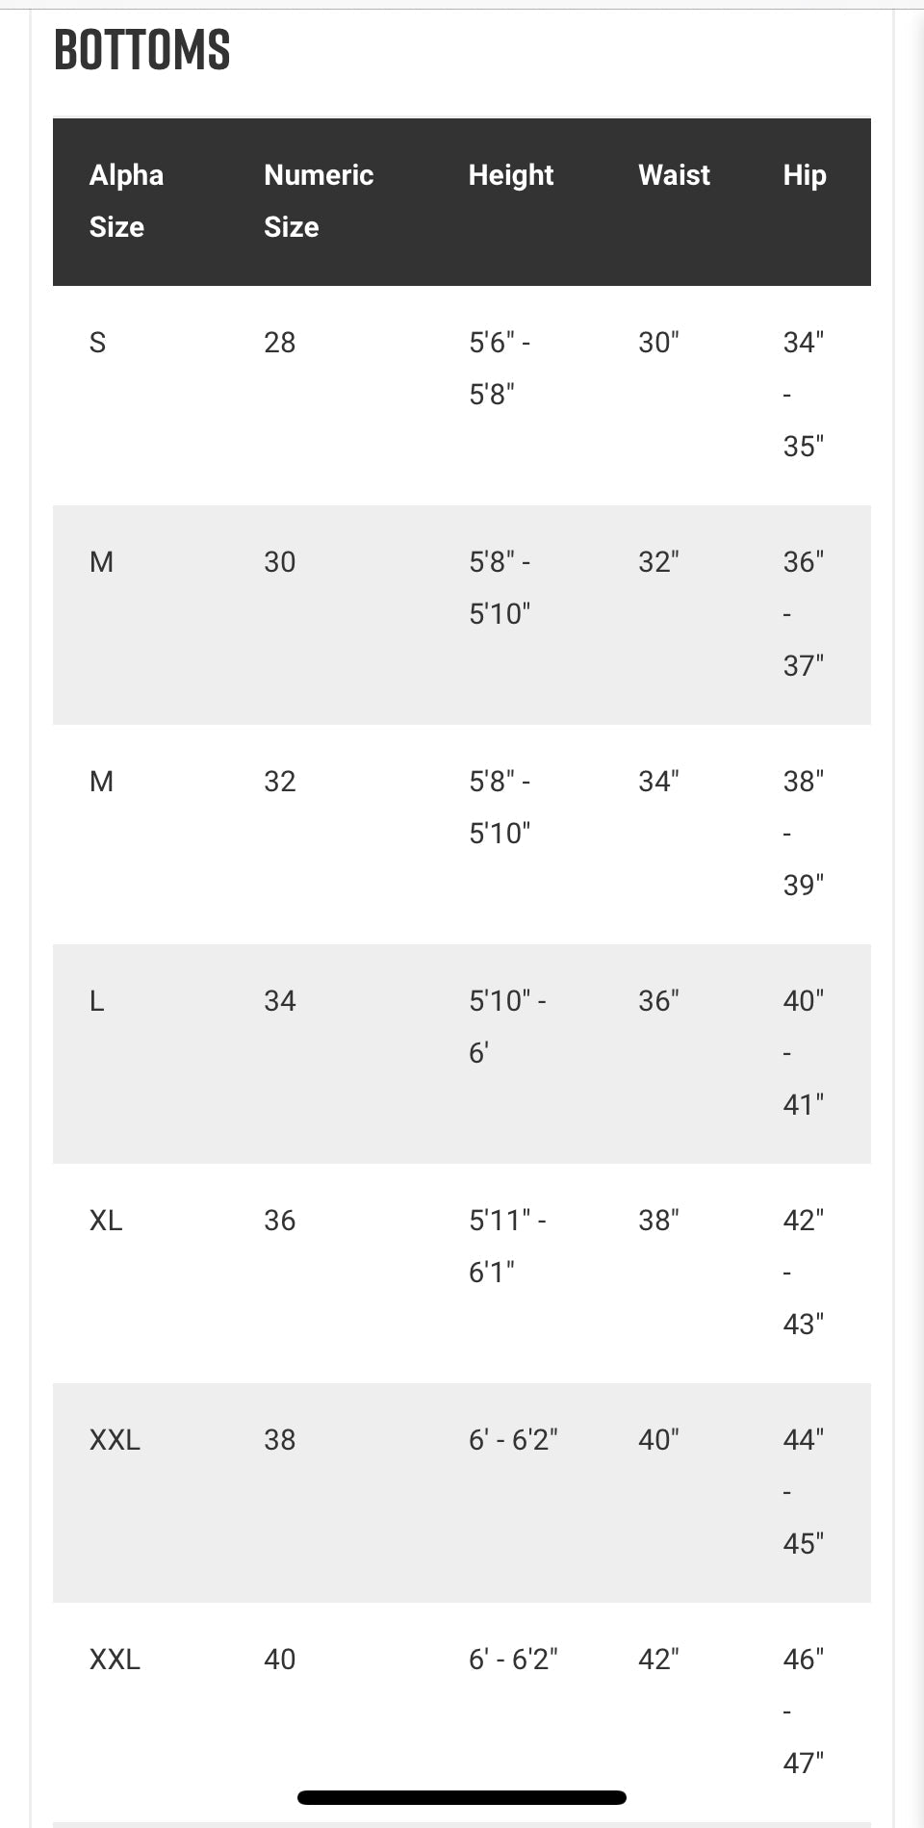Select waist 42" cell
The height and width of the screenshot is (1828, 924).
658,1660
